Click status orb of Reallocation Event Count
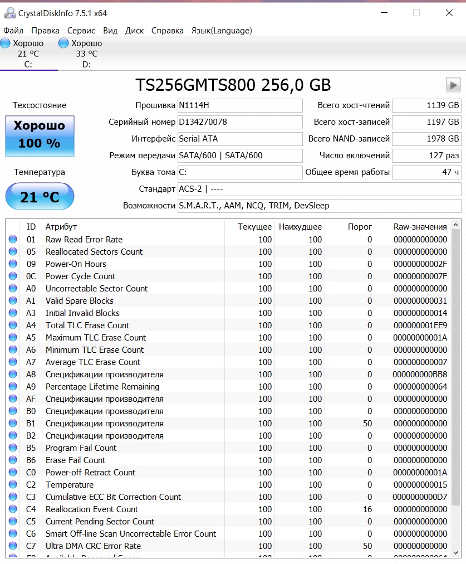The image size is (466, 564). click(13, 509)
